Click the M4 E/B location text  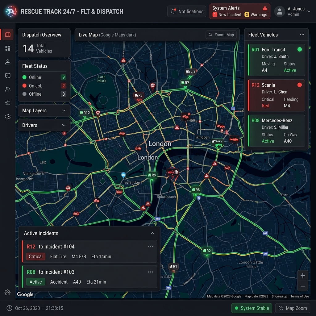(79, 256)
